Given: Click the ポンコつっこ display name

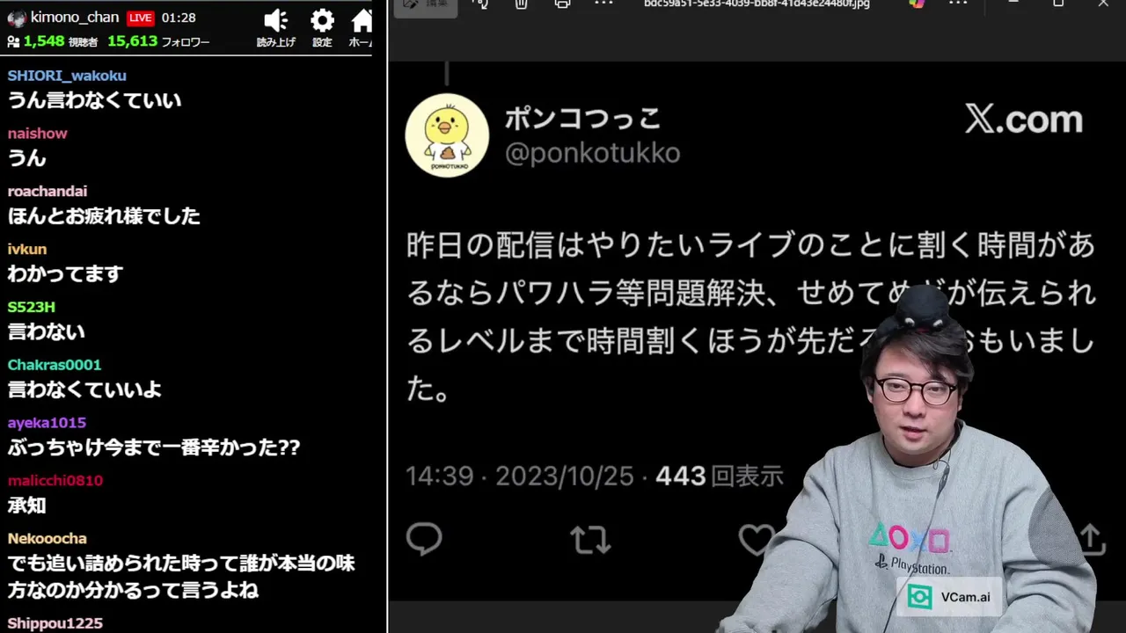Looking at the screenshot, I should pyautogui.click(x=582, y=118).
